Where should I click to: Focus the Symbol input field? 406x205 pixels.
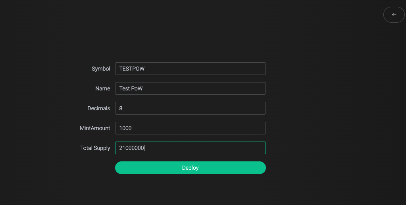point(190,69)
